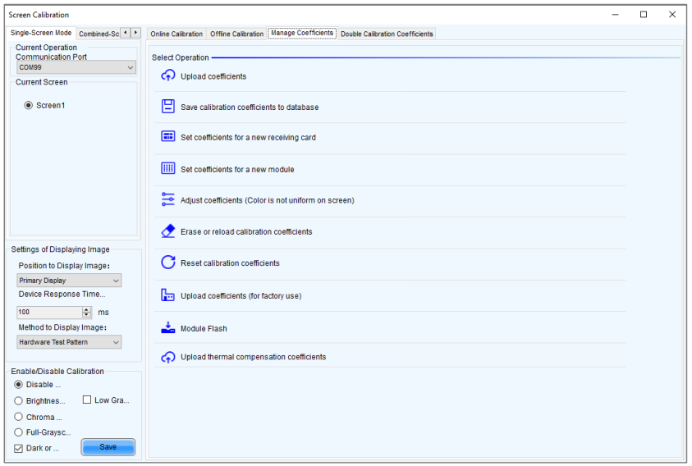Maximize the Screen Calibration window
This screenshot has height=466, width=692.
tap(644, 15)
